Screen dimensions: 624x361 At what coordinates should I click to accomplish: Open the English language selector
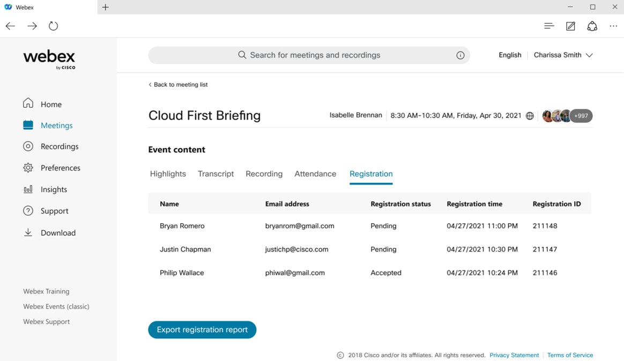point(509,55)
